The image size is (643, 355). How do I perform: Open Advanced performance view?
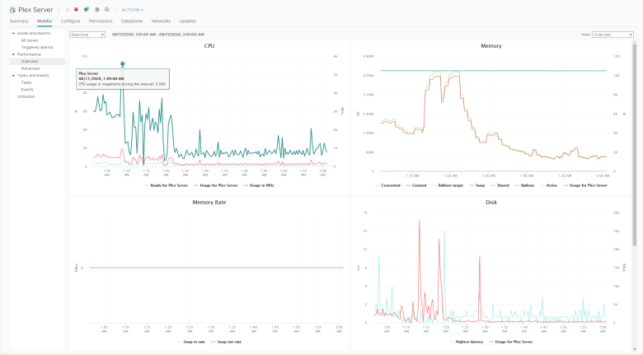coord(31,68)
